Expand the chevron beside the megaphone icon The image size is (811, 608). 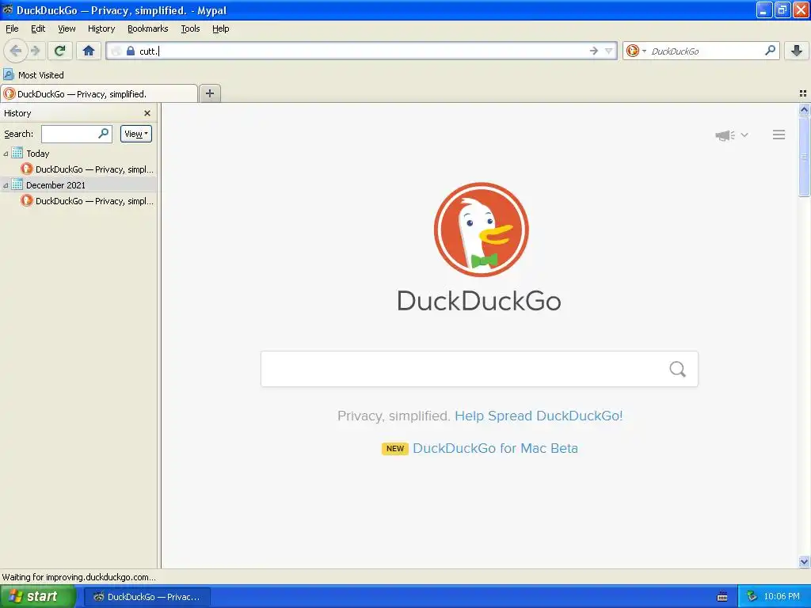click(x=744, y=135)
